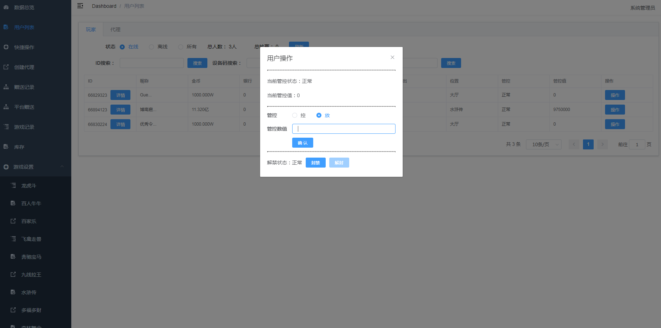Switch to the 代理 tab
This screenshot has width=661, height=328.
coord(115,30)
